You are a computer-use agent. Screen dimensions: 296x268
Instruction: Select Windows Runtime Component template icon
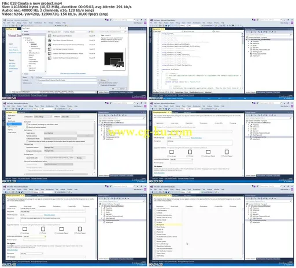click(50, 45)
